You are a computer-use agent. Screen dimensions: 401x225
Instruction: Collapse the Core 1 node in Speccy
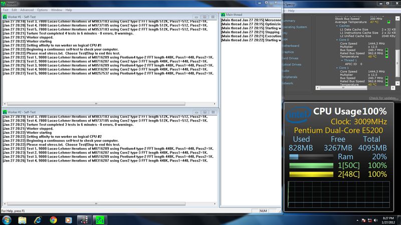(x=337, y=68)
